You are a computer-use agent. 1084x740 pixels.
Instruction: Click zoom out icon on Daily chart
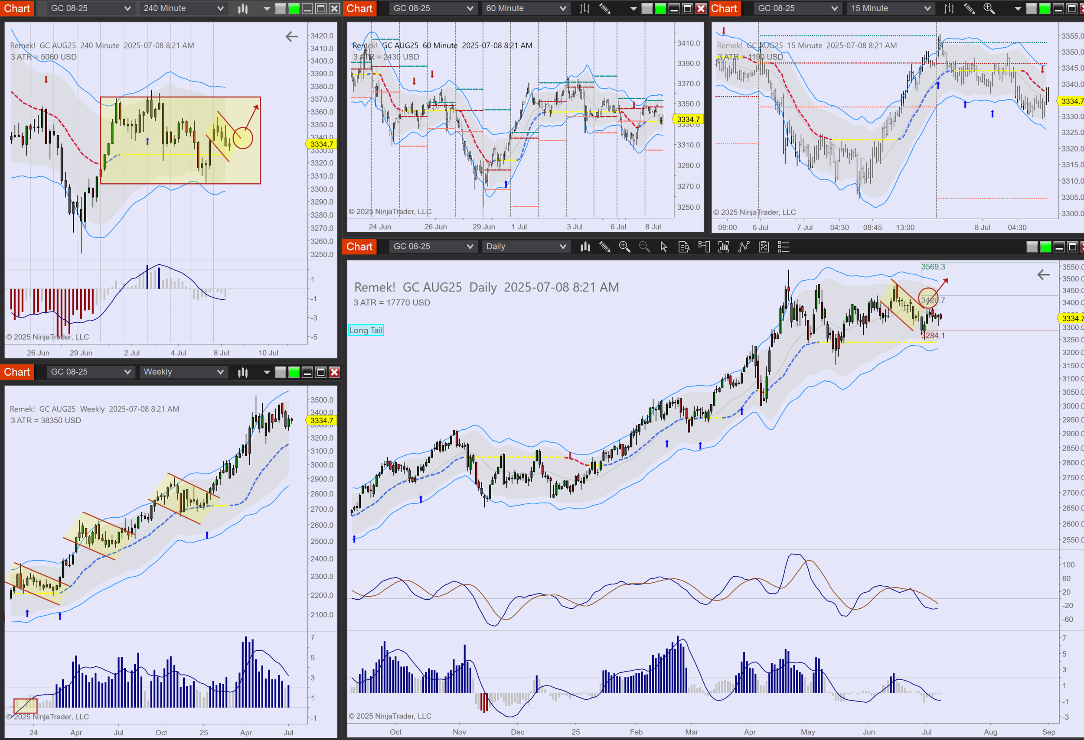pyautogui.click(x=644, y=247)
